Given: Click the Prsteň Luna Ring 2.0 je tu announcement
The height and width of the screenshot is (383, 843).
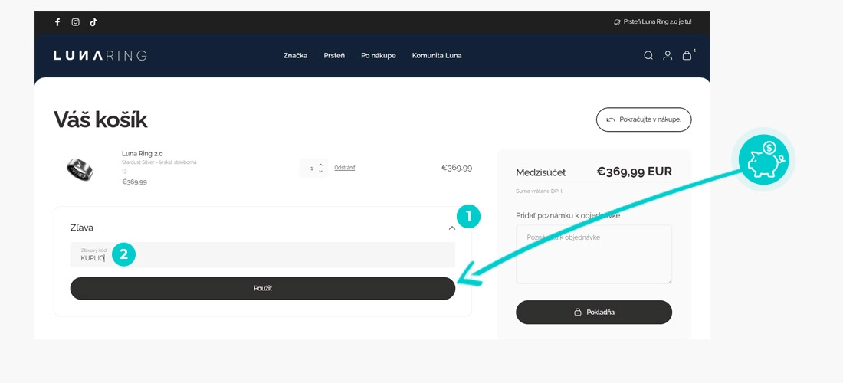Looking at the screenshot, I should click(653, 22).
